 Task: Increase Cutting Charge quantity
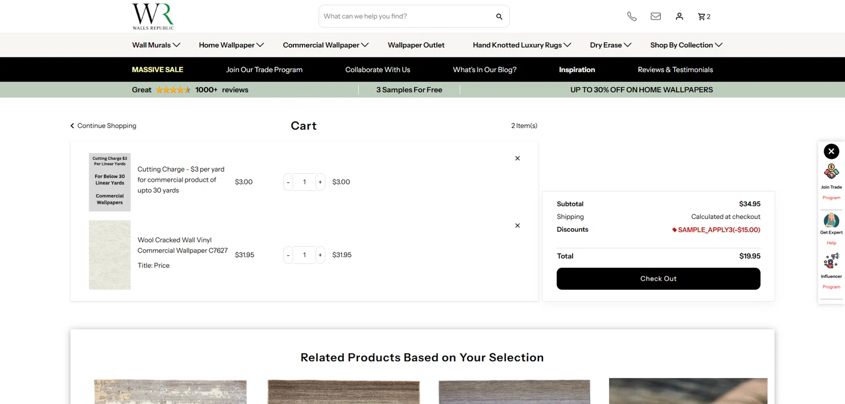[320, 182]
